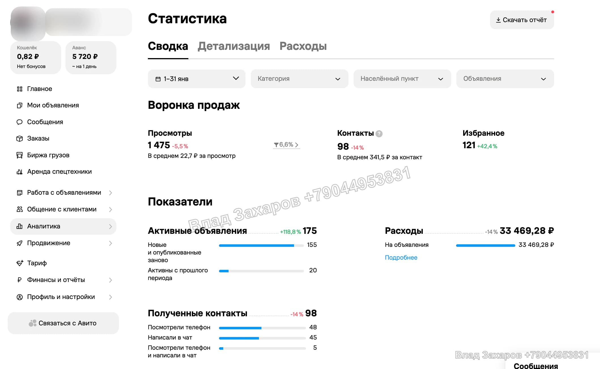Click the Посмотрели телефон 48 progress bar
Screen dimensions: 600x369
pos(262,328)
